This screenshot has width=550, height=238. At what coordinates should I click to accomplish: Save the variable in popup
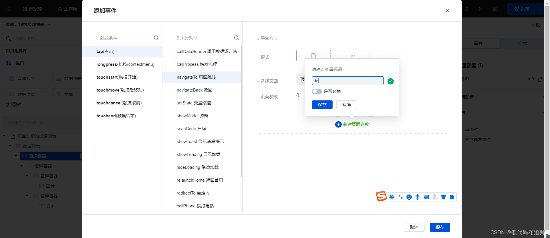[x=322, y=105]
